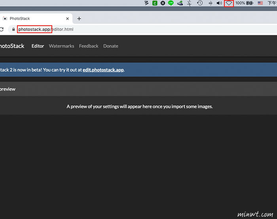The height and width of the screenshot is (219, 277).
Task: Click the Wi-Fi icon in the menu bar
Action: click(229, 3)
